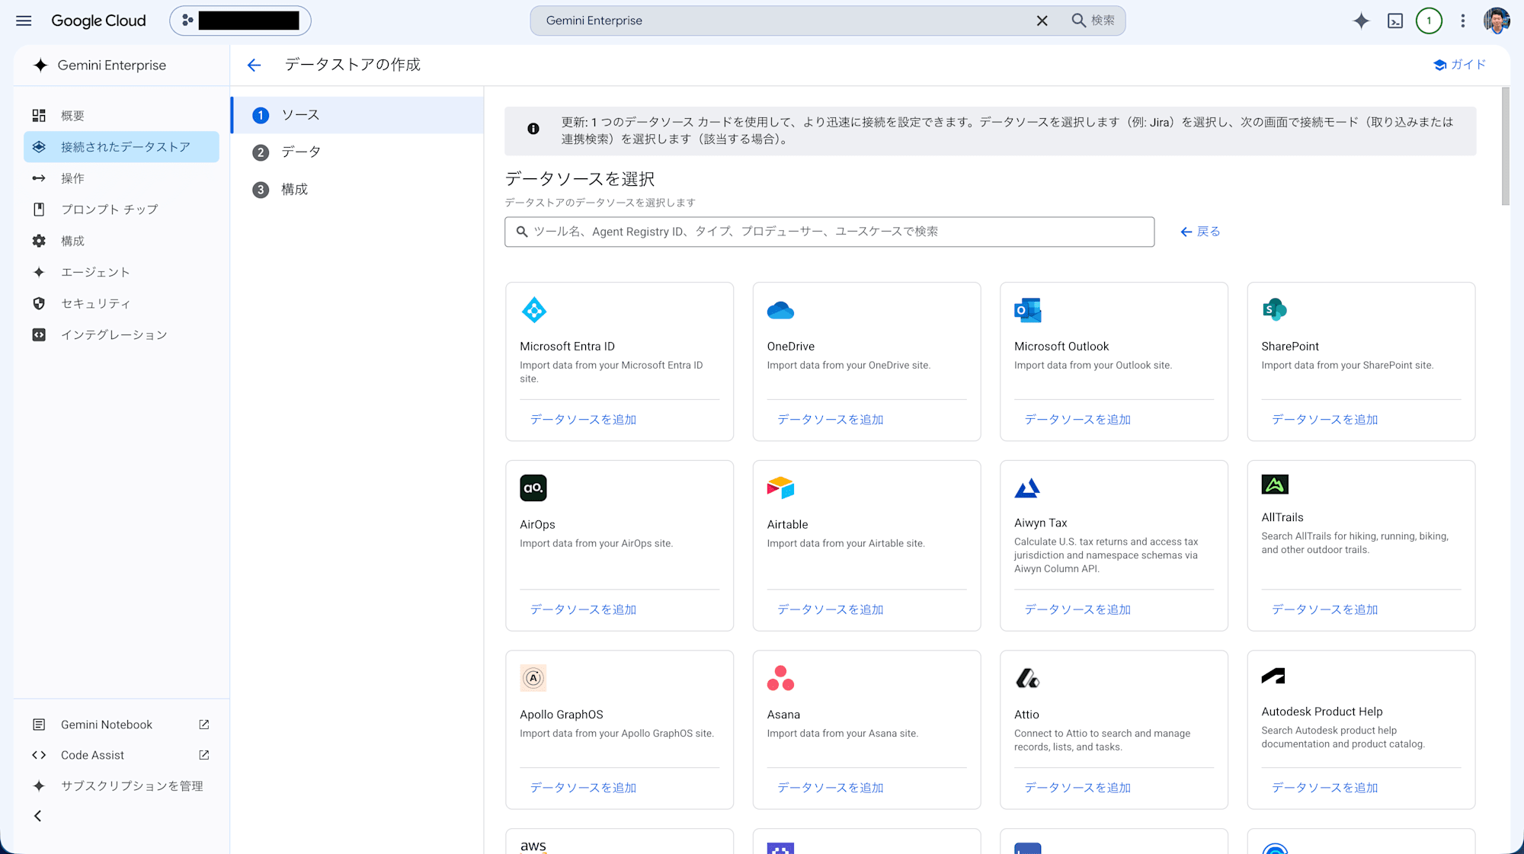1524x854 pixels.
Task: Click the Attio icon
Action: point(1027,677)
